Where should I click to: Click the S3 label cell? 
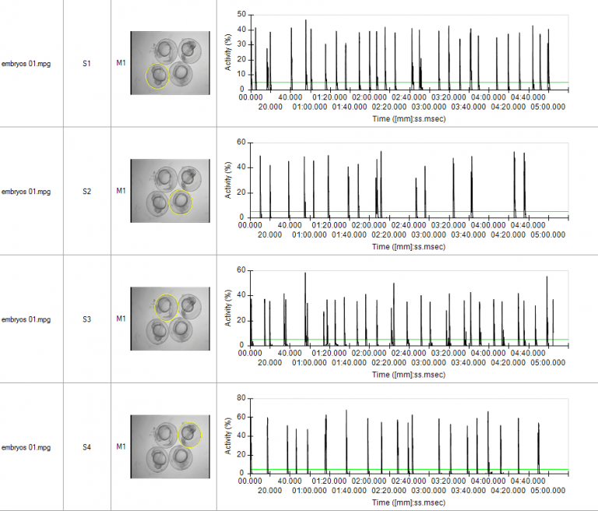tap(87, 319)
